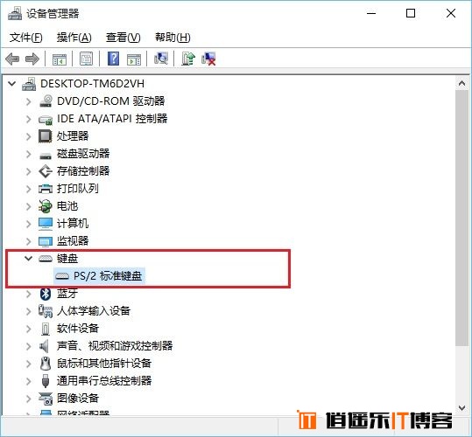This screenshot has width=472, height=437.
Task: Collapse the 键盘 category
Action: pos(28,258)
